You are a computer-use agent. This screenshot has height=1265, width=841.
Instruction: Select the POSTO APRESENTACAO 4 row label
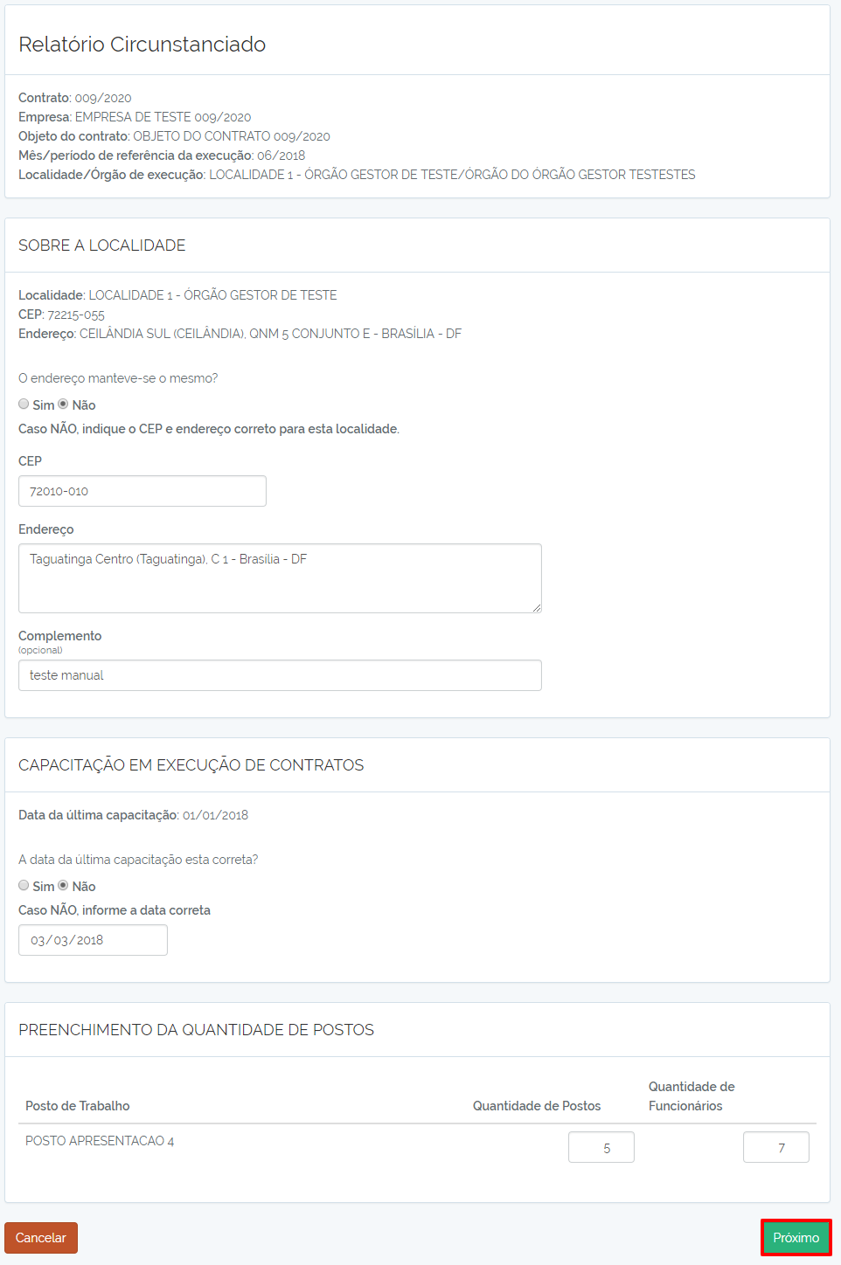click(x=100, y=1141)
